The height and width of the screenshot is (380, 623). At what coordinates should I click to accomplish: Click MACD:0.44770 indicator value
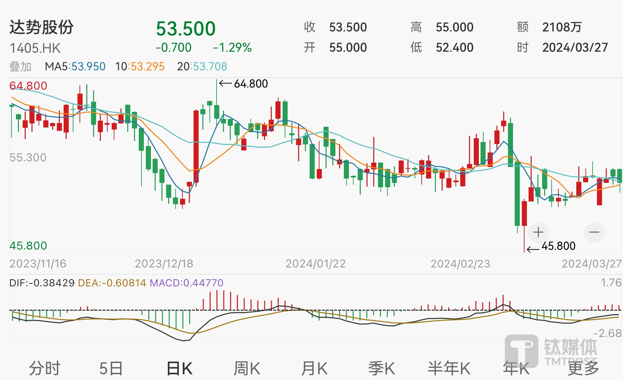[x=186, y=283]
